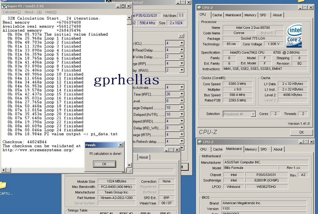This screenshot has width=318, height=214.
Task: Select the CAPTU... desktop folder icon
Action: coord(3,185)
